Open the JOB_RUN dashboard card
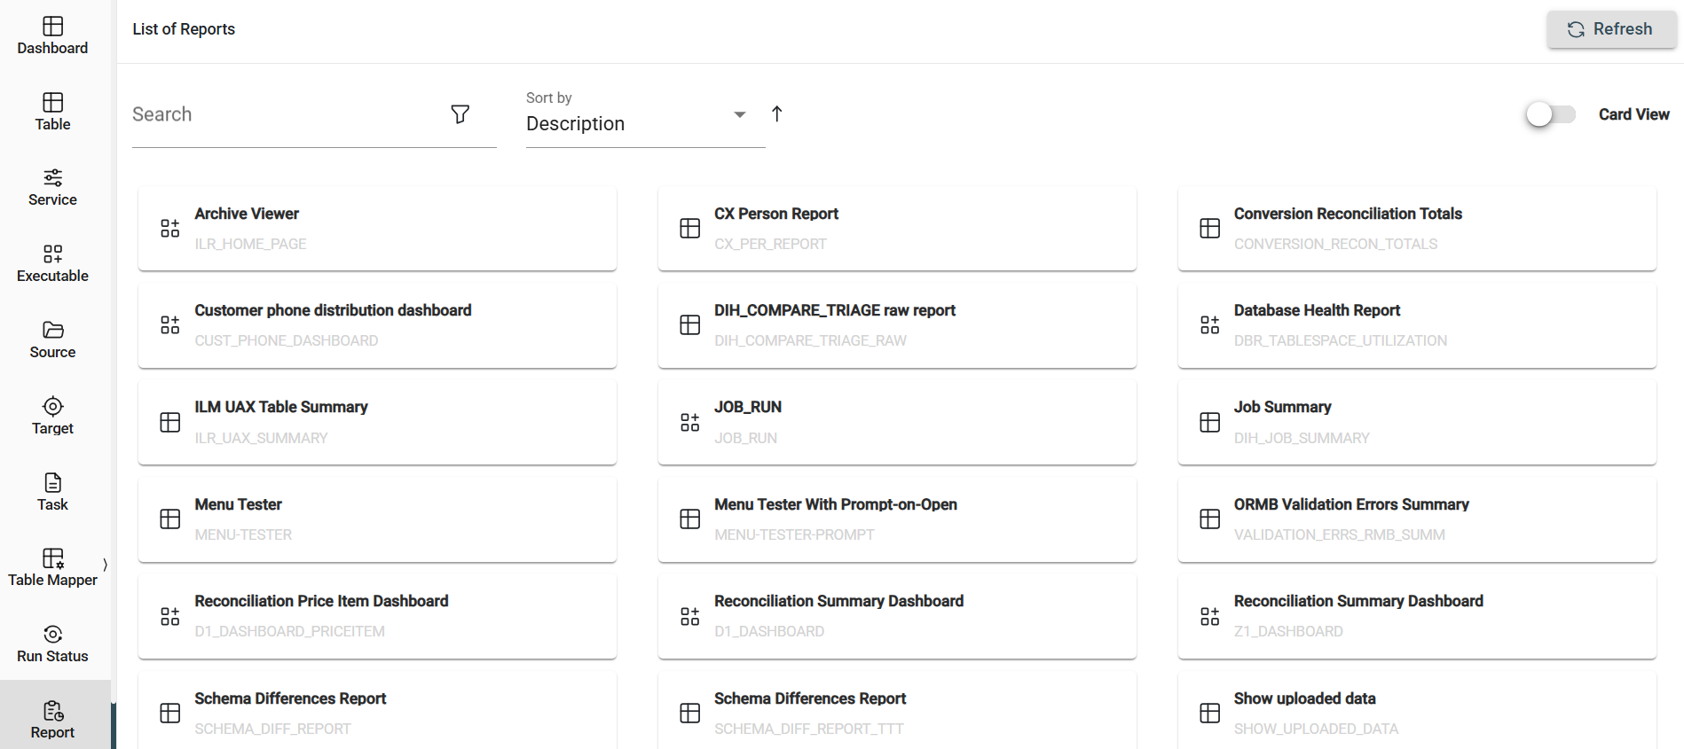The height and width of the screenshot is (749, 1684). coord(896,422)
